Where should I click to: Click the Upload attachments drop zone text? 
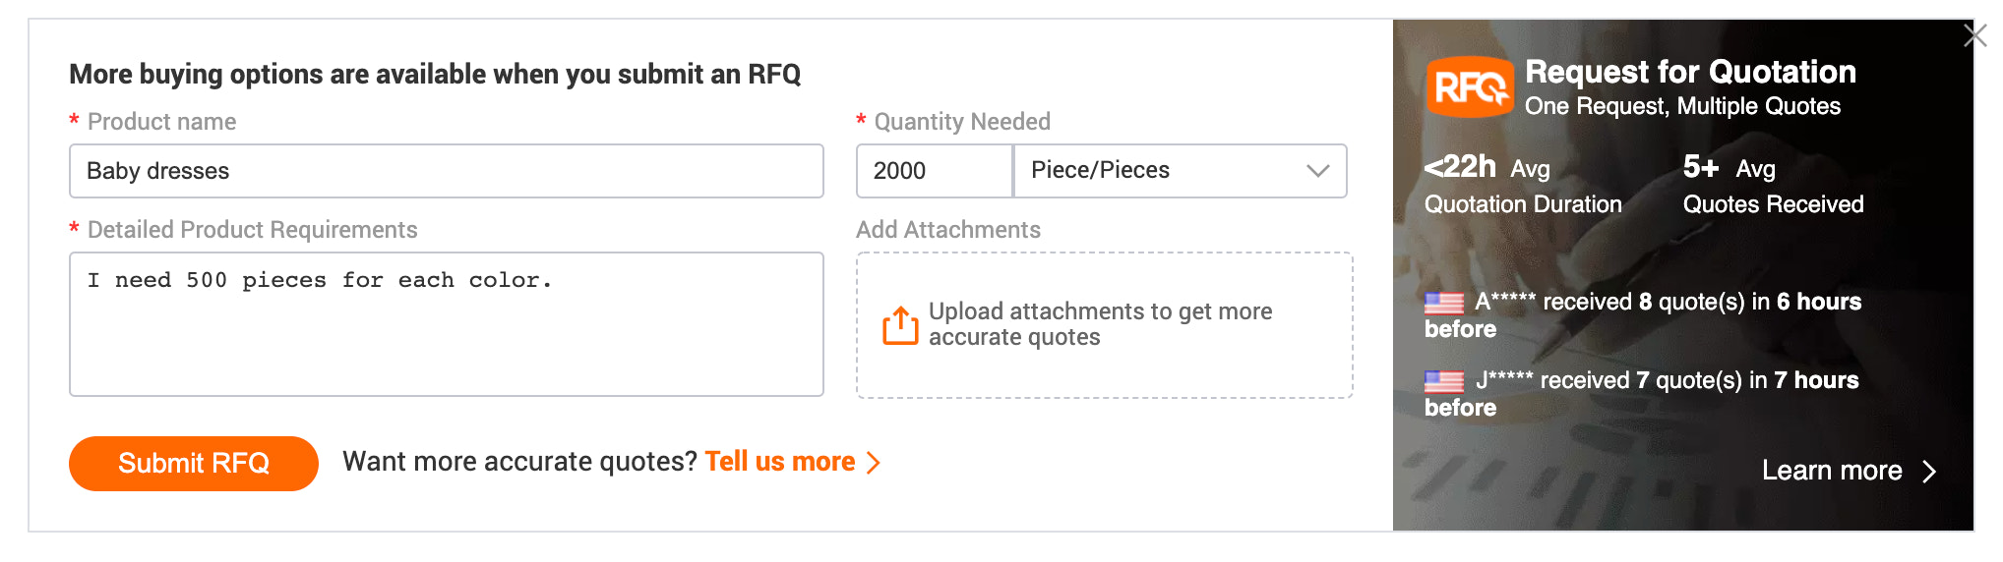(1100, 324)
